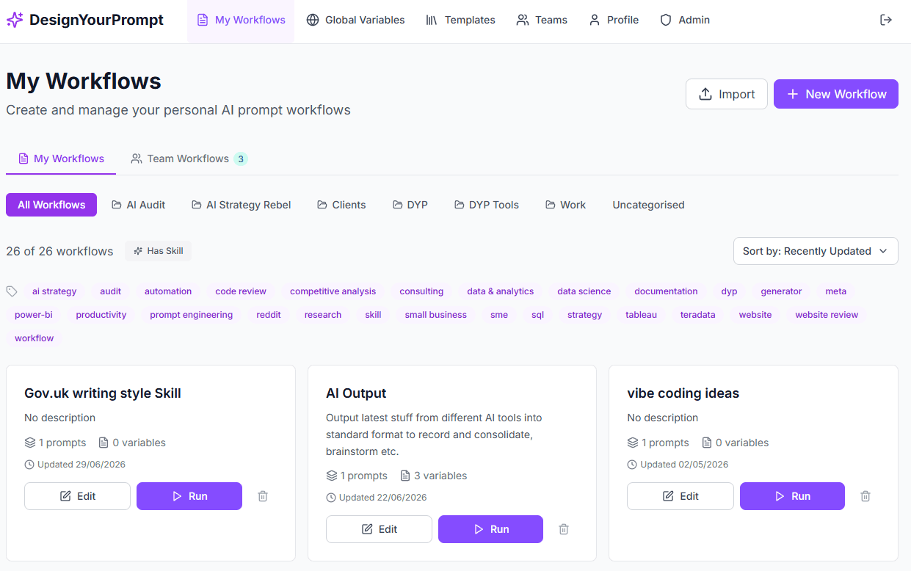Open the Admin section
The height and width of the screenshot is (571, 911).
coord(685,20)
